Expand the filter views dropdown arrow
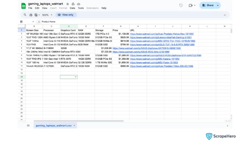This screenshot has height=146, width=249. pos(39,15)
